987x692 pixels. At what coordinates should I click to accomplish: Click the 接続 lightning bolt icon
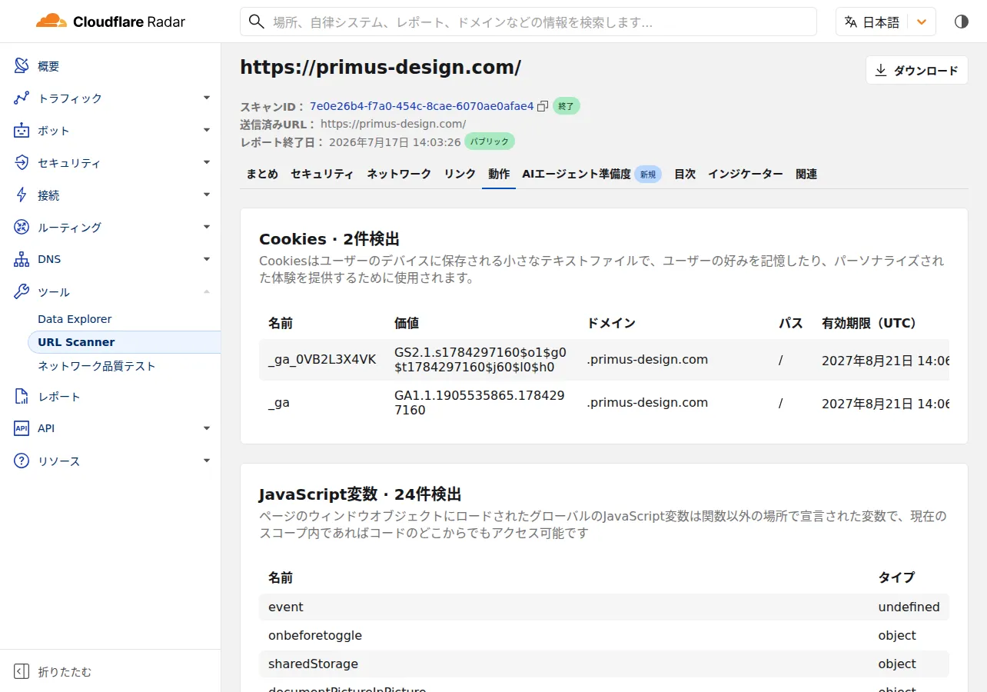[22, 195]
